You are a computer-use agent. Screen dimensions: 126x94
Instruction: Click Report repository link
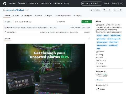pos(102,66)
